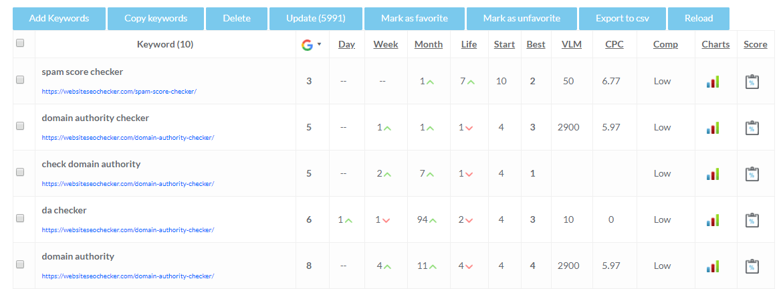Open score clipboard icon for domain authority checker
The width and height of the screenshot is (783, 289).
752,128
